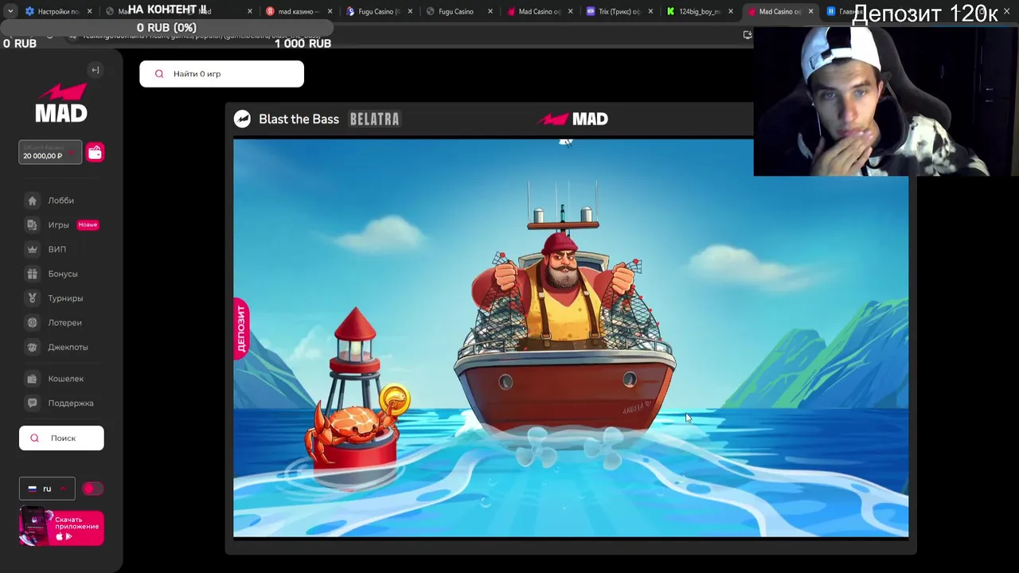The image size is (1019, 573).
Task: Open Лобби from the sidebar
Action: tap(61, 201)
